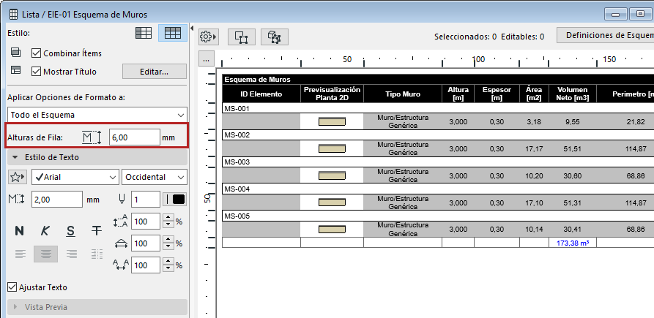Click the Área [m2] column header
654x318 pixels.
tap(534, 94)
